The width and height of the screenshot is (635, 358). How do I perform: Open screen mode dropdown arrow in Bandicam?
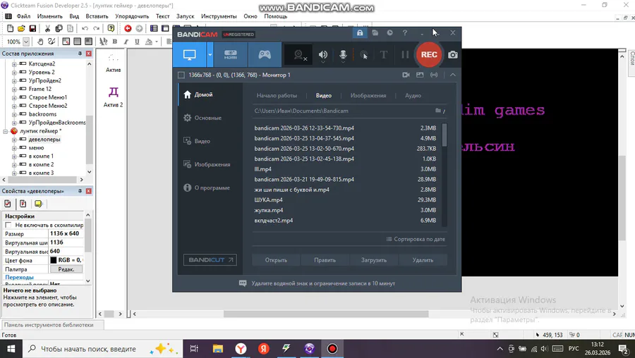(x=210, y=54)
